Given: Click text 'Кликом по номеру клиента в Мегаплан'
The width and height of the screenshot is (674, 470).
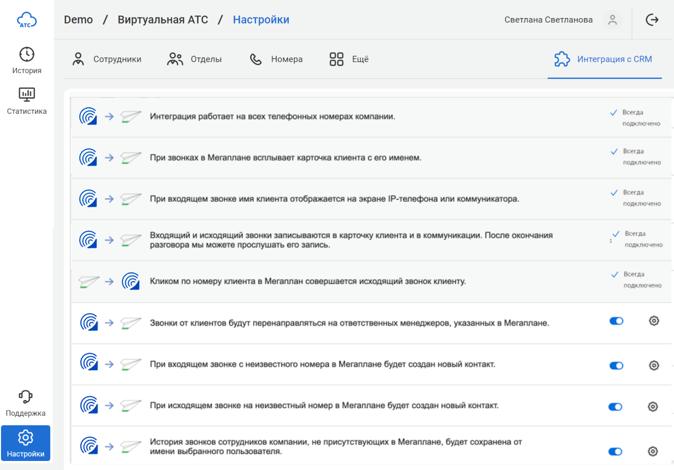Looking at the screenshot, I should point(308,281).
